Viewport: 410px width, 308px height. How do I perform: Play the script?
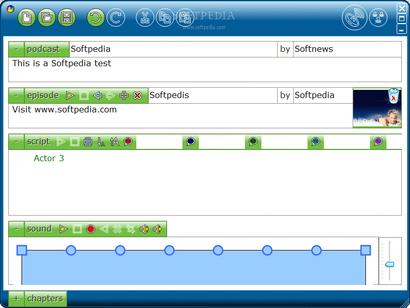pos(61,142)
